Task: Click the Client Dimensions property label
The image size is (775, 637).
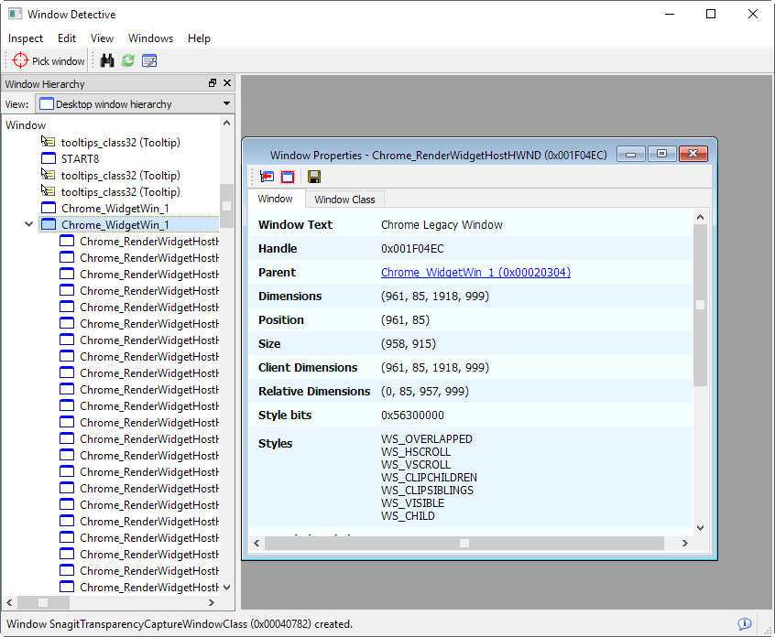Action: [308, 367]
